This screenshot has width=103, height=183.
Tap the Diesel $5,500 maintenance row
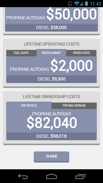click(51, 79)
